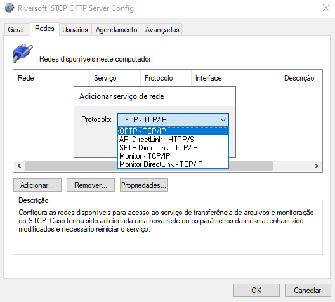This screenshot has width=335, height=302.
Task: Confirm with the OK button
Action: click(x=256, y=290)
